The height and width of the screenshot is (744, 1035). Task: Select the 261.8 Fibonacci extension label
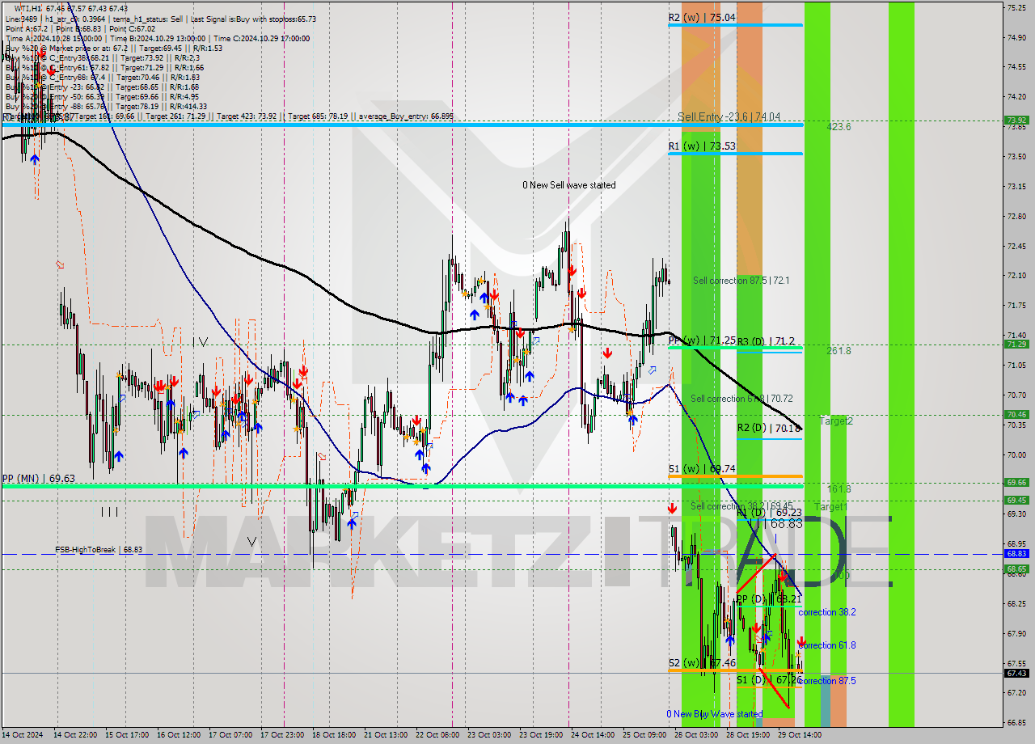tap(839, 351)
